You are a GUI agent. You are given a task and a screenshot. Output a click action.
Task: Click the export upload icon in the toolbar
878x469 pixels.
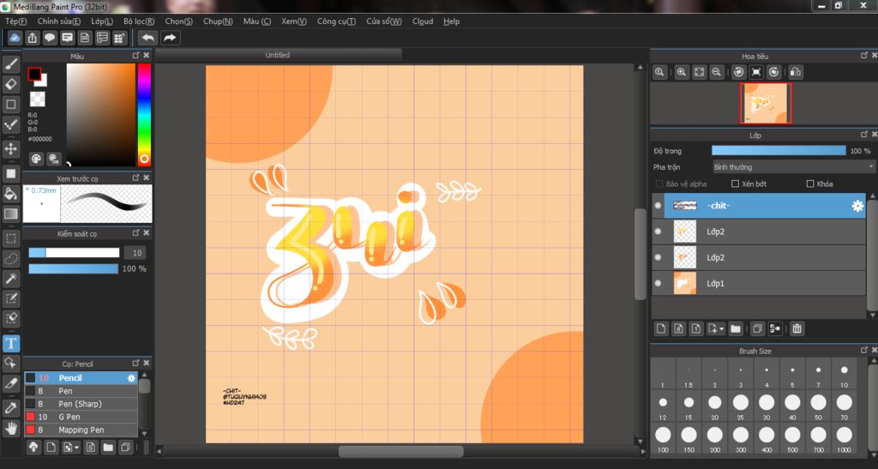(33, 38)
